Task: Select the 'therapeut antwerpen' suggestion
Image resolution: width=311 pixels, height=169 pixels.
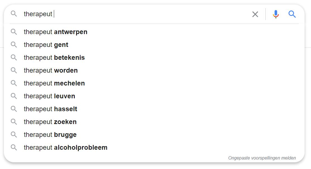Action: 56,32
